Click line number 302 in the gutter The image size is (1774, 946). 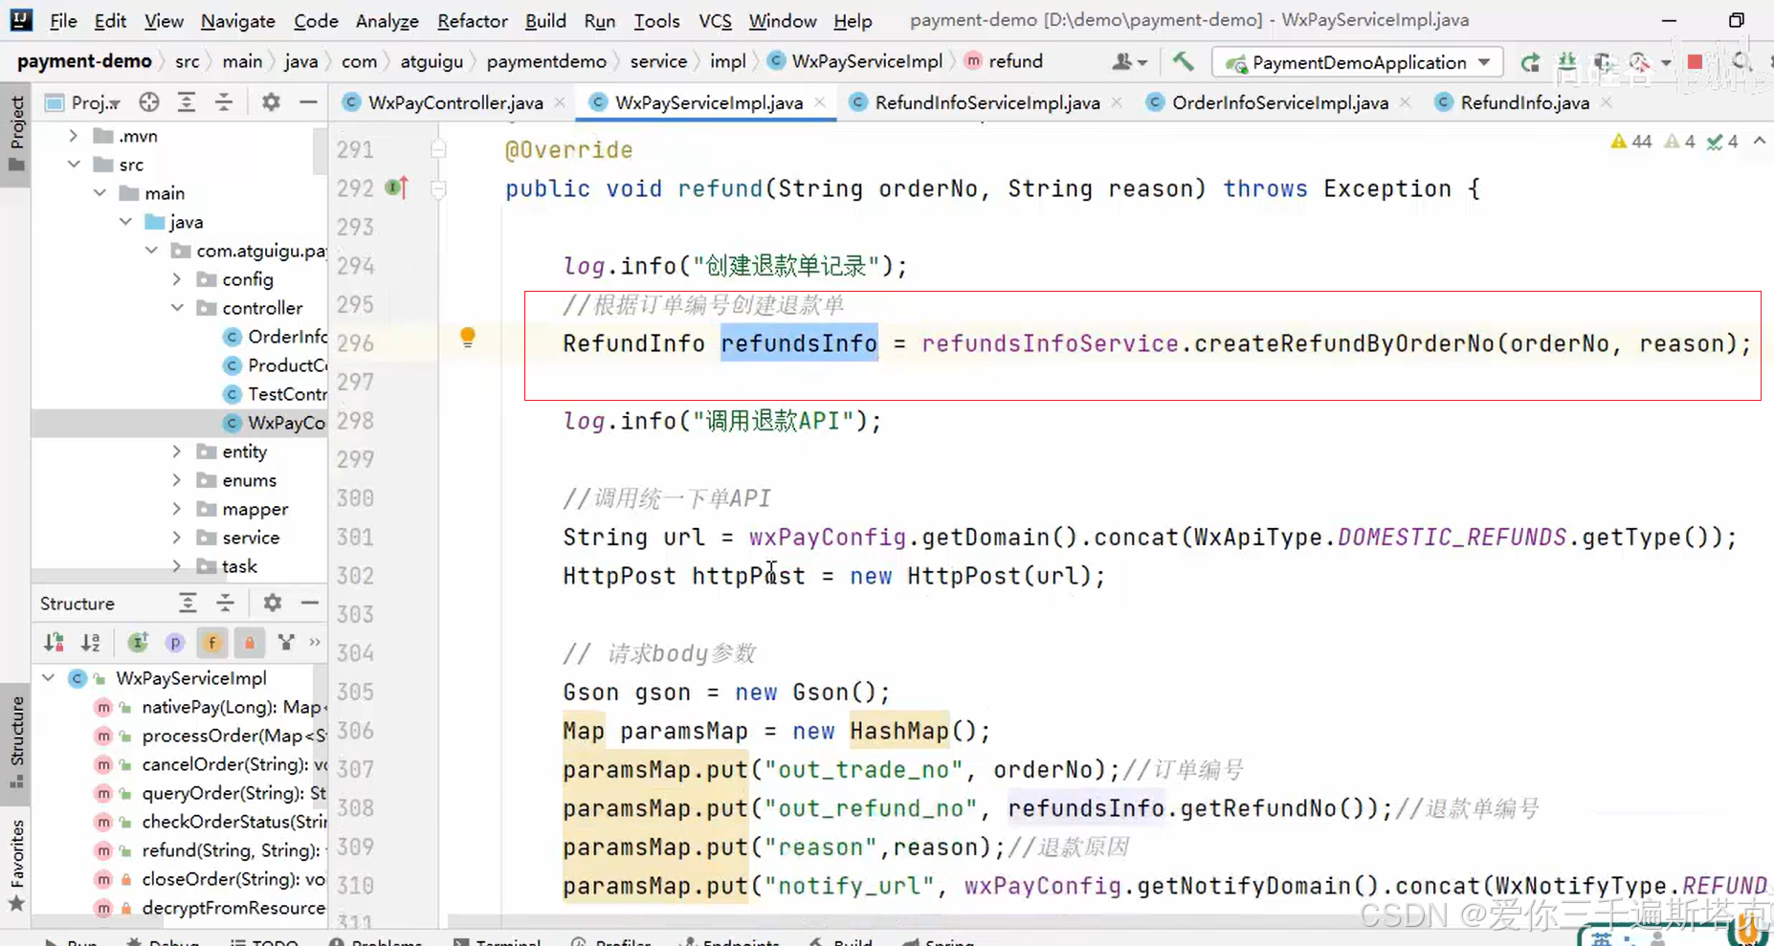coord(355,576)
